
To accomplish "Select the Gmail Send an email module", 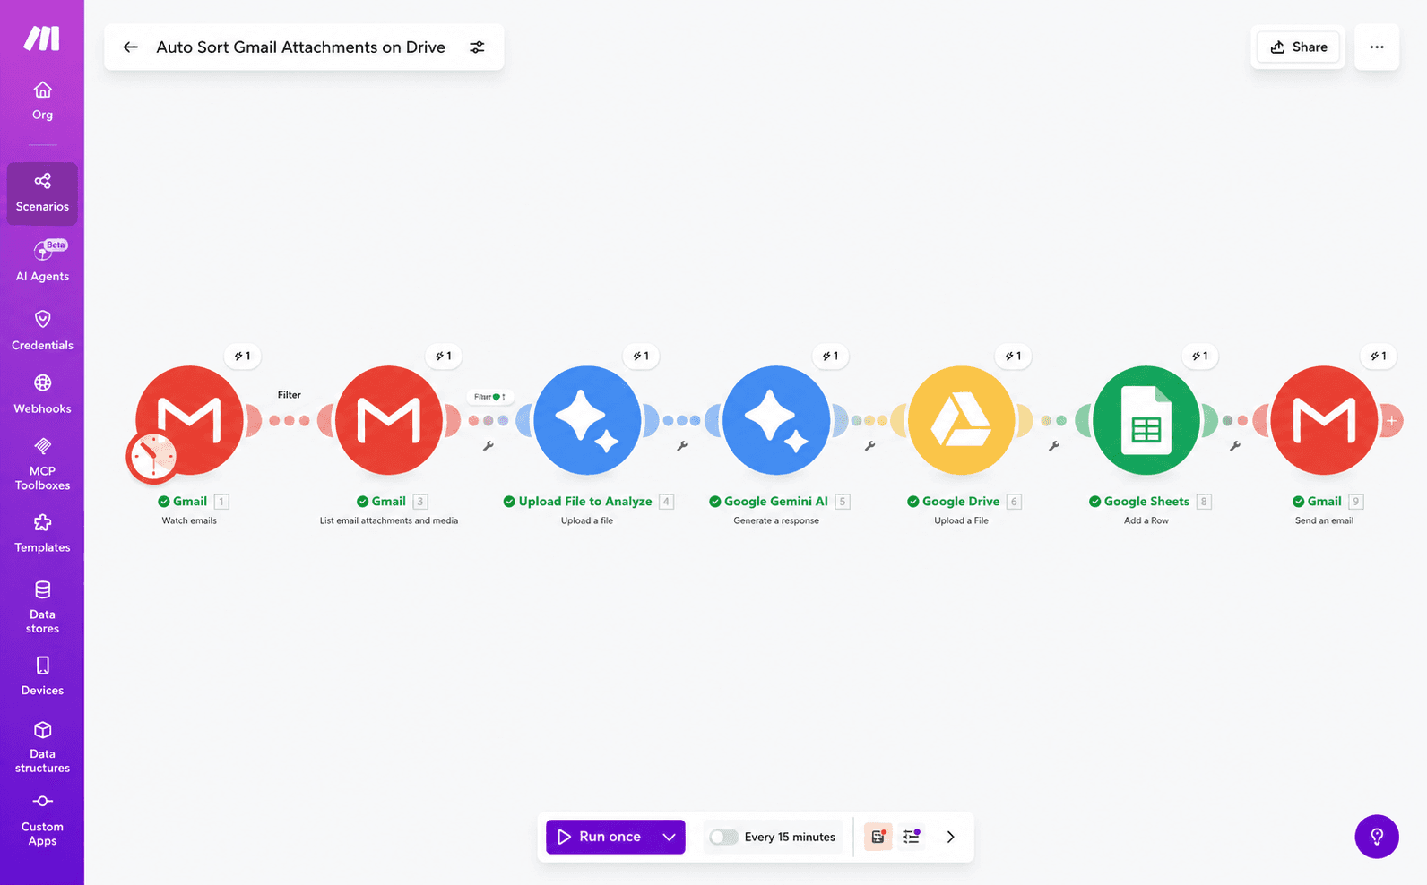I will click(x=1324, y=419).
